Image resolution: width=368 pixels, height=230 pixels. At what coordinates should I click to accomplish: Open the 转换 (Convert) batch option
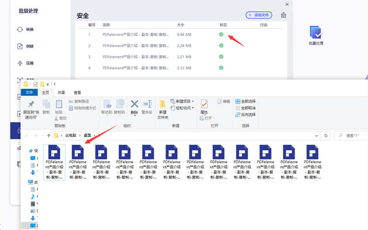25,29
